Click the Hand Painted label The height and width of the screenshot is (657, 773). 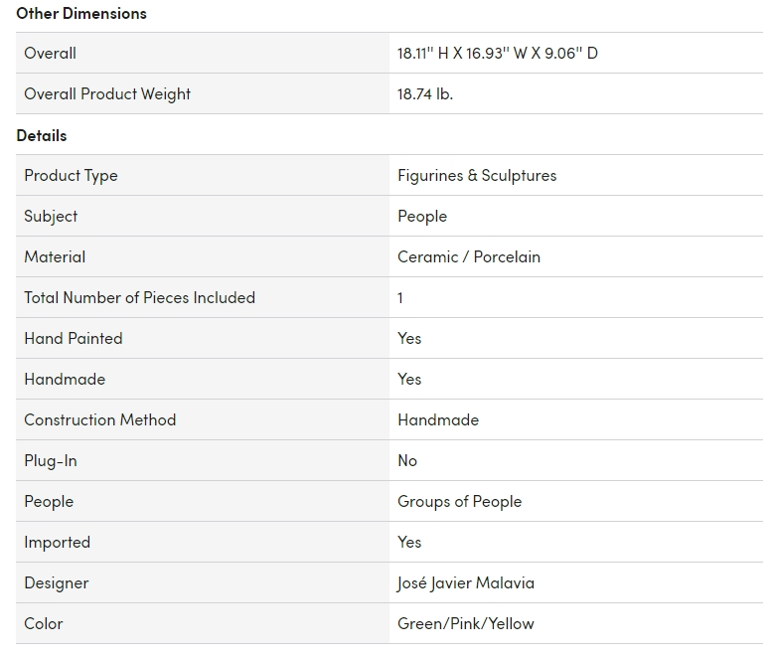[x=74, y=338]
